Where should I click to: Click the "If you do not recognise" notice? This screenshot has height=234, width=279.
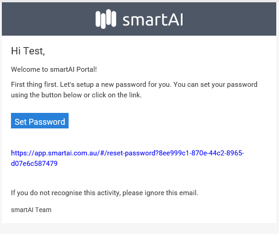click(104, 193)
